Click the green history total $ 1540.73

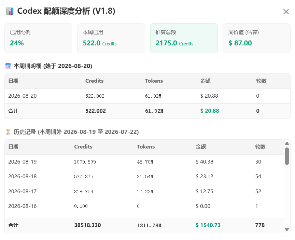point(208,225)
